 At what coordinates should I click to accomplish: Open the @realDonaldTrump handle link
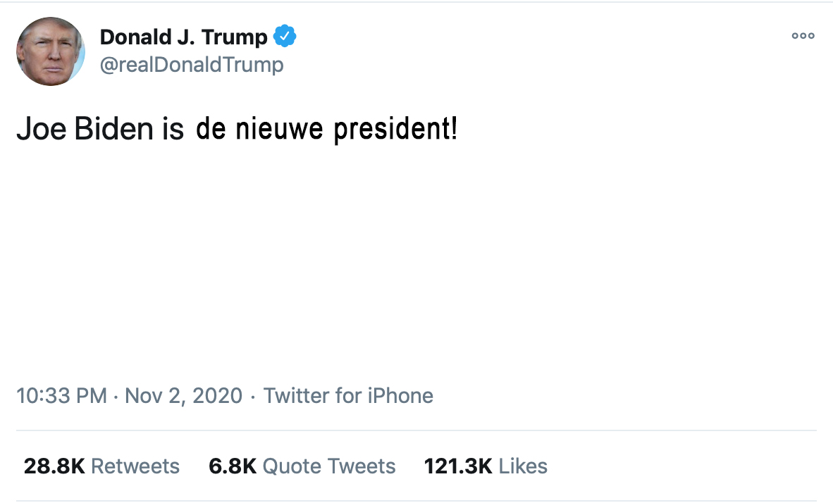192,66
